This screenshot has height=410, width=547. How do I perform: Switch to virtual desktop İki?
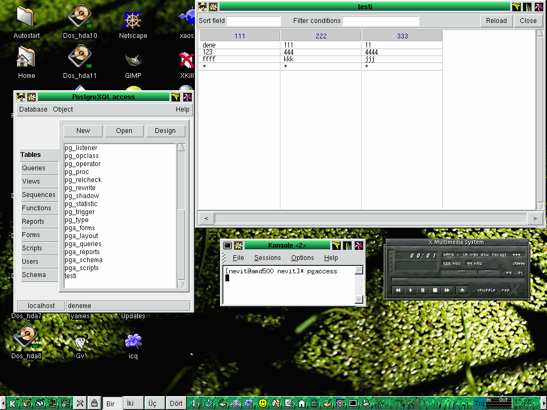(x=133, y=404)
